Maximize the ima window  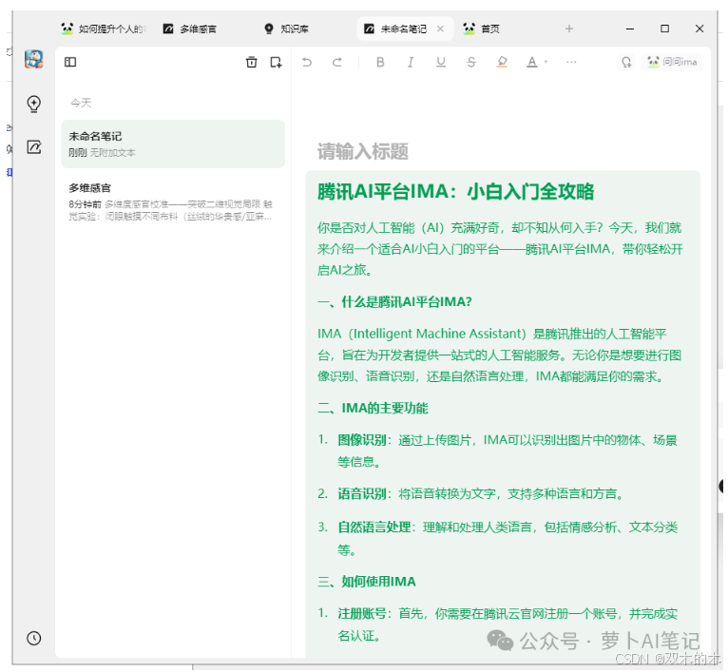665,29
